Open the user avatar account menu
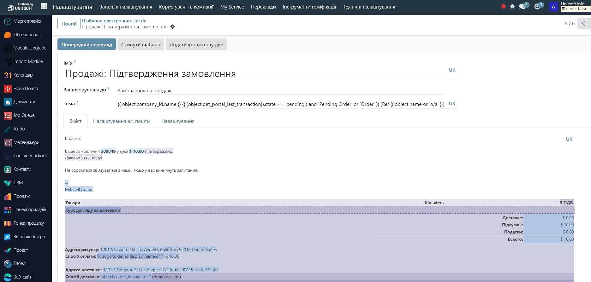The width and height of the screenshot is (591, 282). click(553, 7)
